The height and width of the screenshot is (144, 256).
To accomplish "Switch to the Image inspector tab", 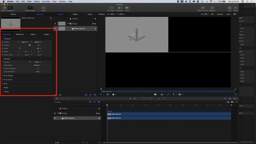I will point(46,34).
